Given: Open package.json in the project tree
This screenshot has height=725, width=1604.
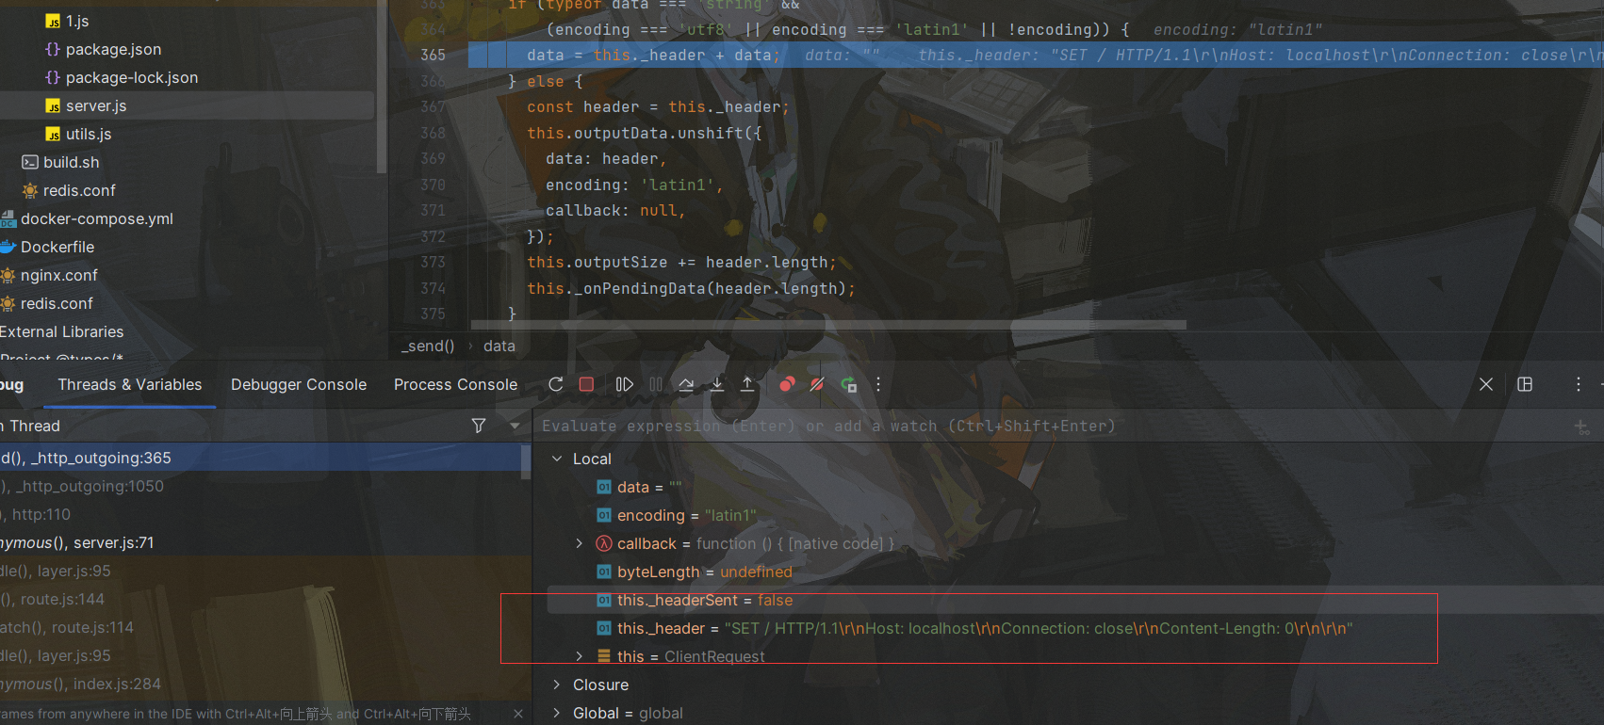Looking at the screenshot, I should (113, 49).
